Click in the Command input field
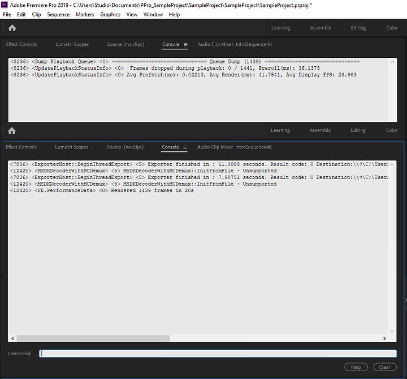Screen dimensions: 407x379 click(x=218, y=354)
